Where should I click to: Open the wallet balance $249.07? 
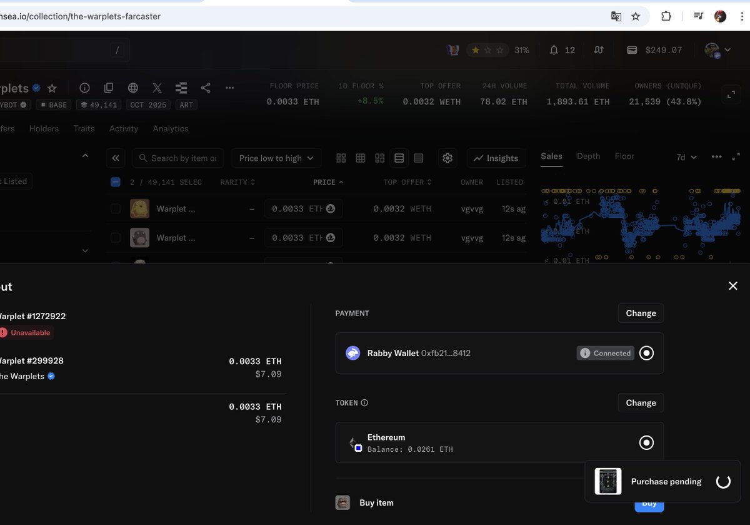tap(654, 50)
